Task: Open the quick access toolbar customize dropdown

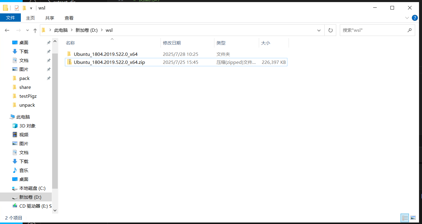Action: (31, 8)
